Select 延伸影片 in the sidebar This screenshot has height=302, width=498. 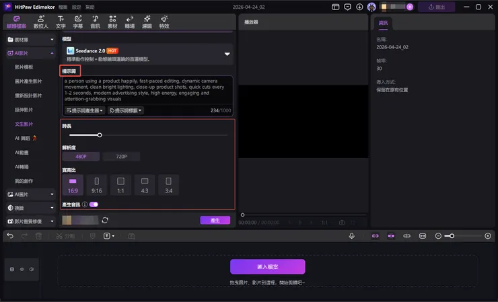click(24, 110)
